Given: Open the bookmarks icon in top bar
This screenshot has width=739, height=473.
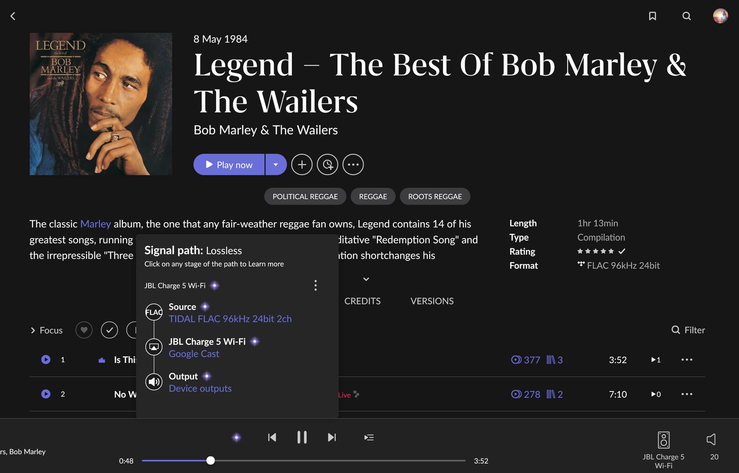Looking at the screenshot, I should click(x=652, y=16).
